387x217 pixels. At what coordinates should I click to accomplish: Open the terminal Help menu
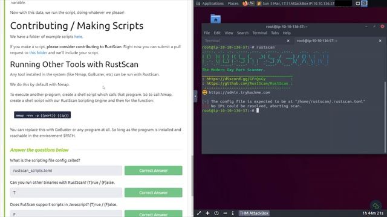pyautogui.click(x=287, y=33)
